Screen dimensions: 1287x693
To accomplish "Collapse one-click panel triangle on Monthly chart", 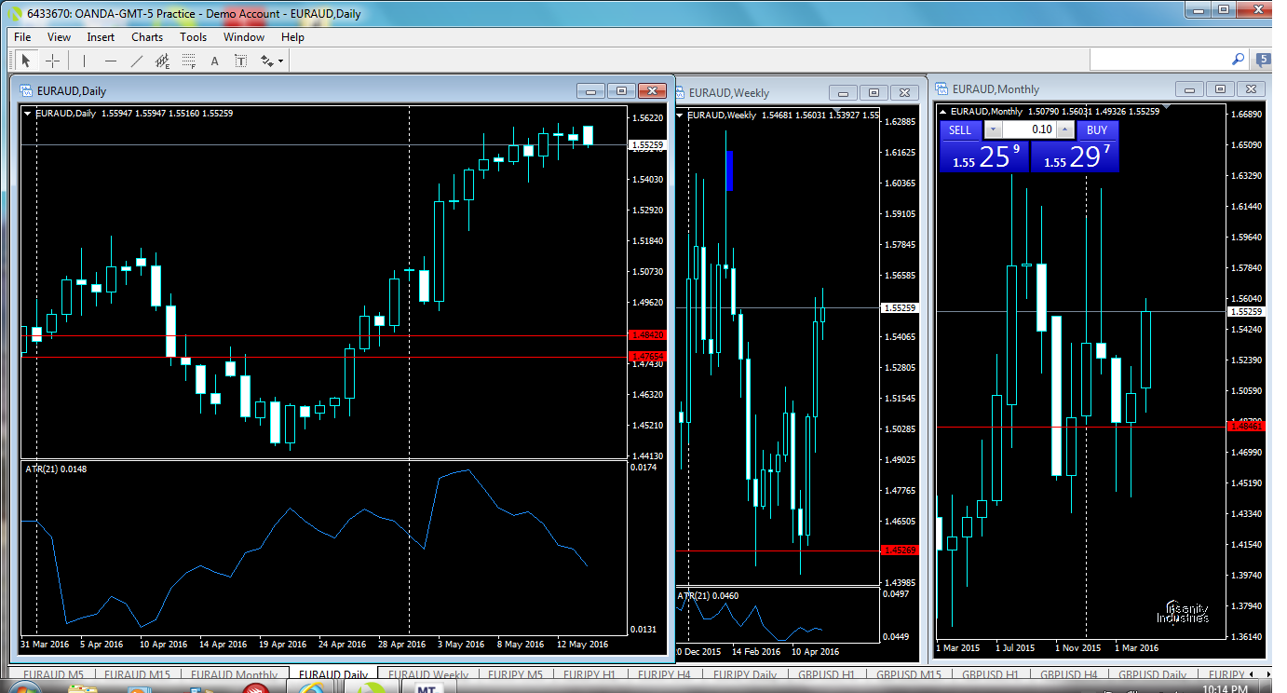I will coord(943,113).
